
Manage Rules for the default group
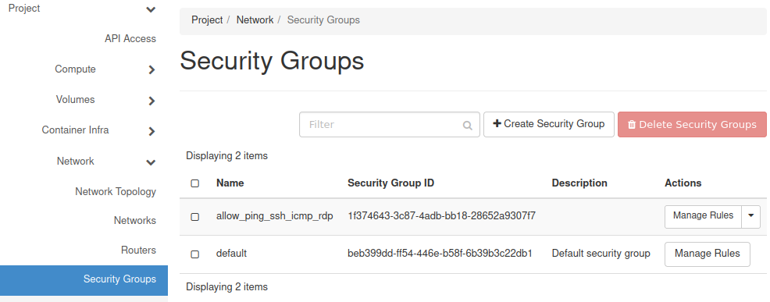[x=708, y=254]
